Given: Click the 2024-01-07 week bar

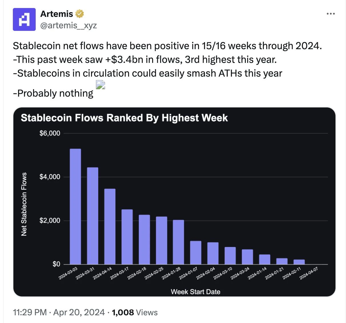Looking at the screenshot, I should click(x=196, y=252).
